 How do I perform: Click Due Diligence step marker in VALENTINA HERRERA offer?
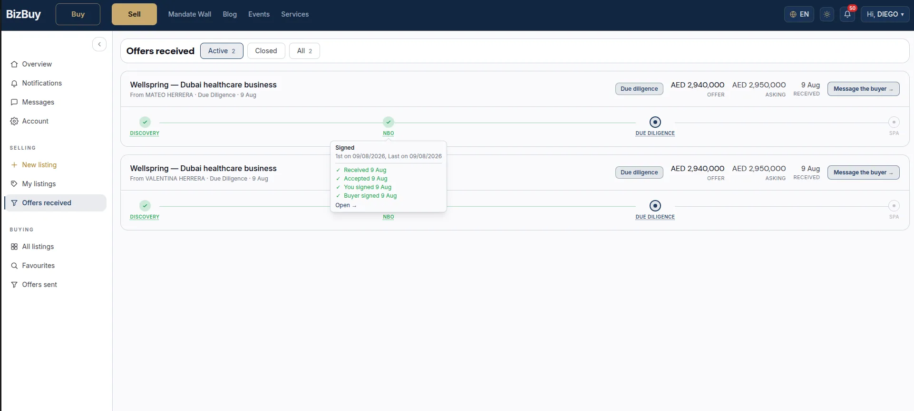pos(655,206)
